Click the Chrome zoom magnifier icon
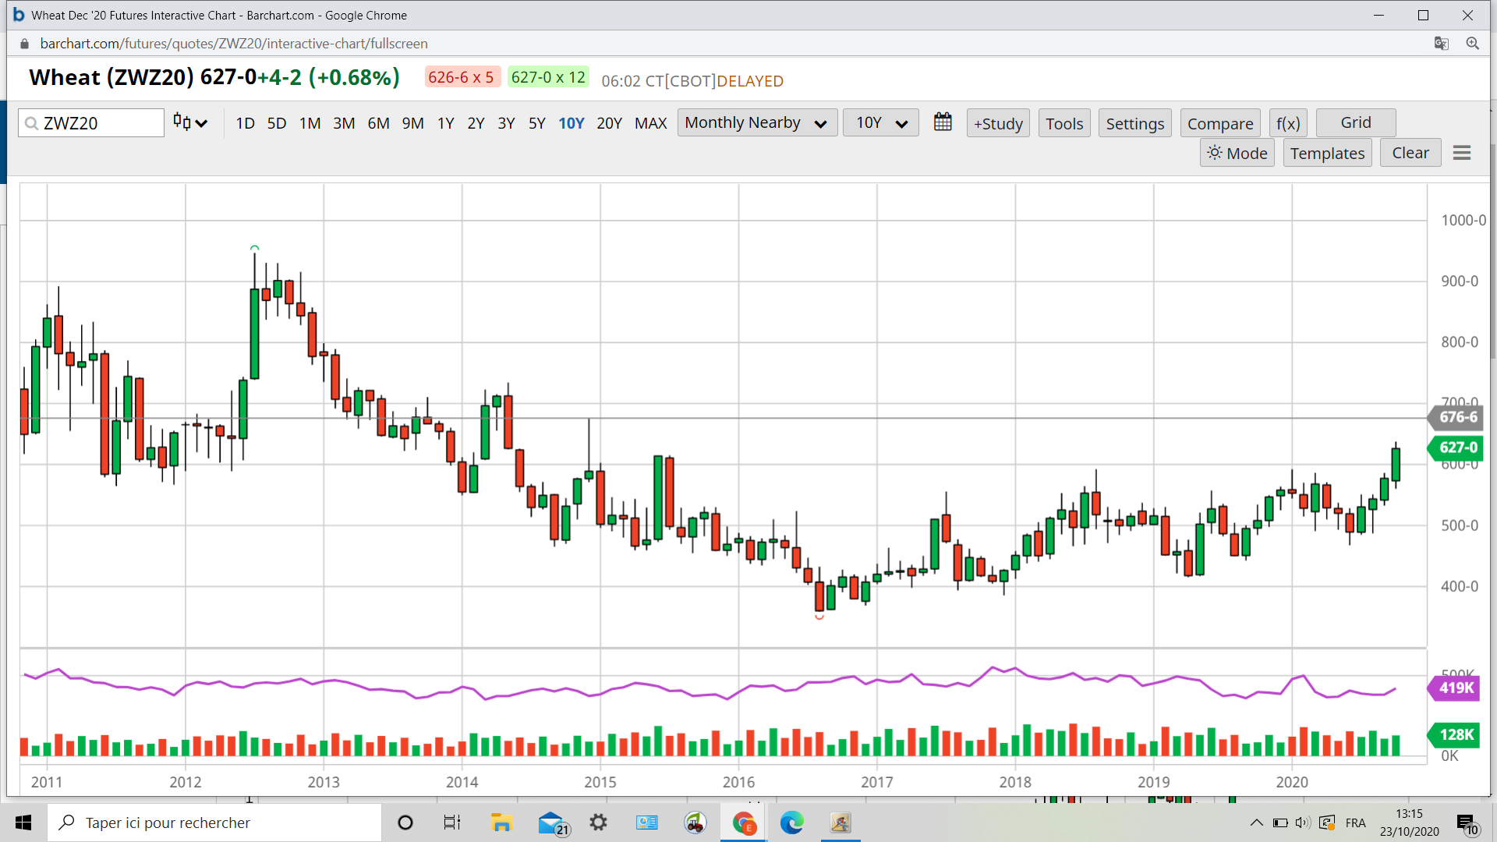Image resolution: width=1497 pixels, height=842 pixels. pyautogui.click(x=1472, y=44)
